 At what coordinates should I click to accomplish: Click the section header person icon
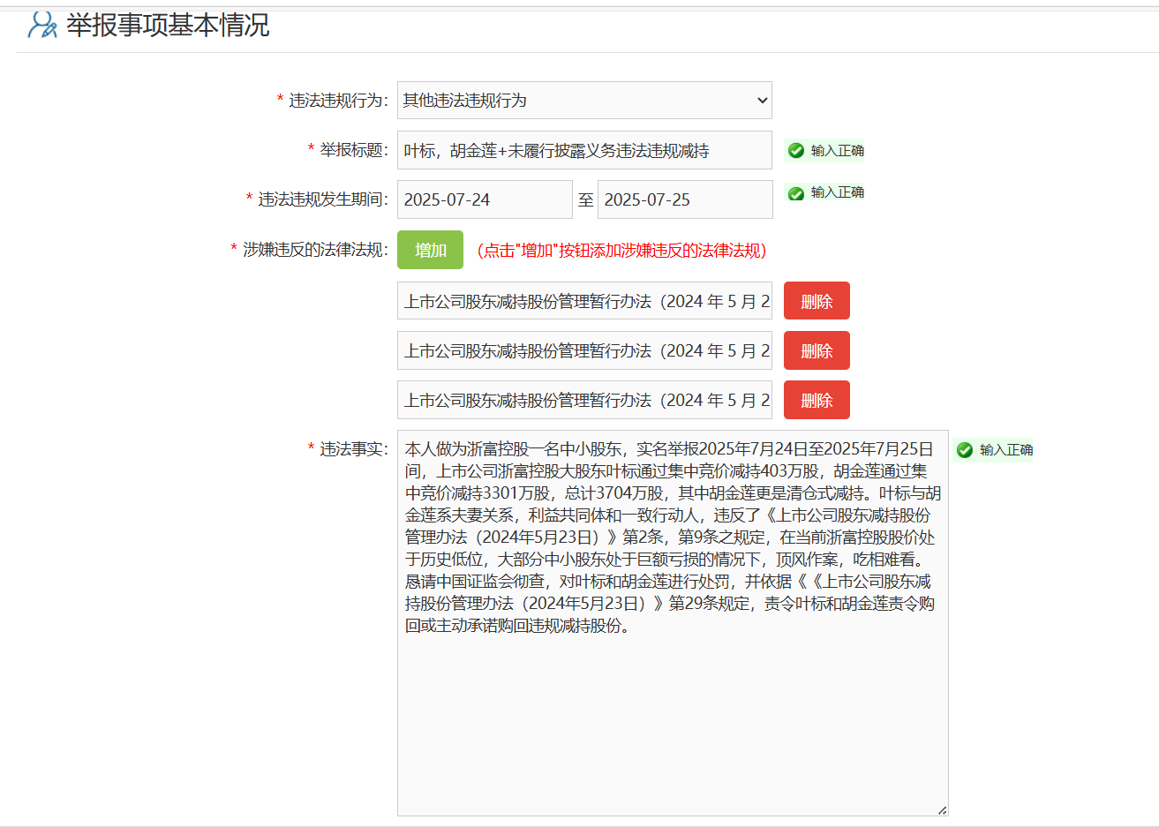pos(41,25)
